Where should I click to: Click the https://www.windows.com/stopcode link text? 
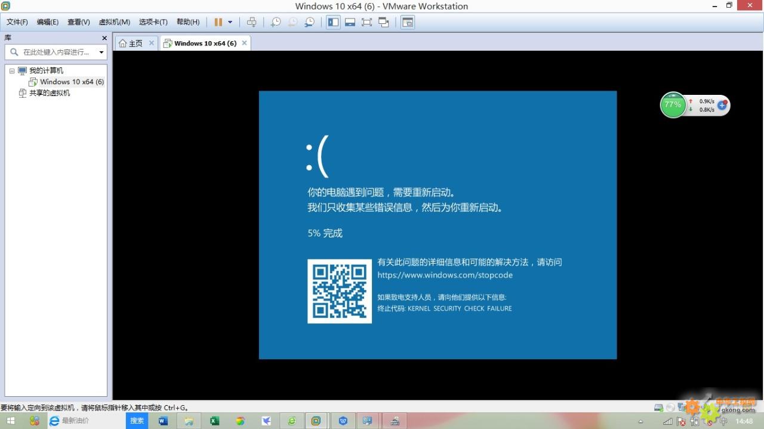(445, 275)
